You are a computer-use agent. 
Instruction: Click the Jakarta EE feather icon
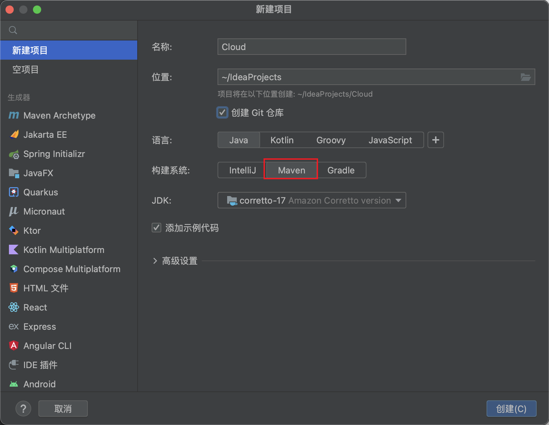tap(14, 135)
